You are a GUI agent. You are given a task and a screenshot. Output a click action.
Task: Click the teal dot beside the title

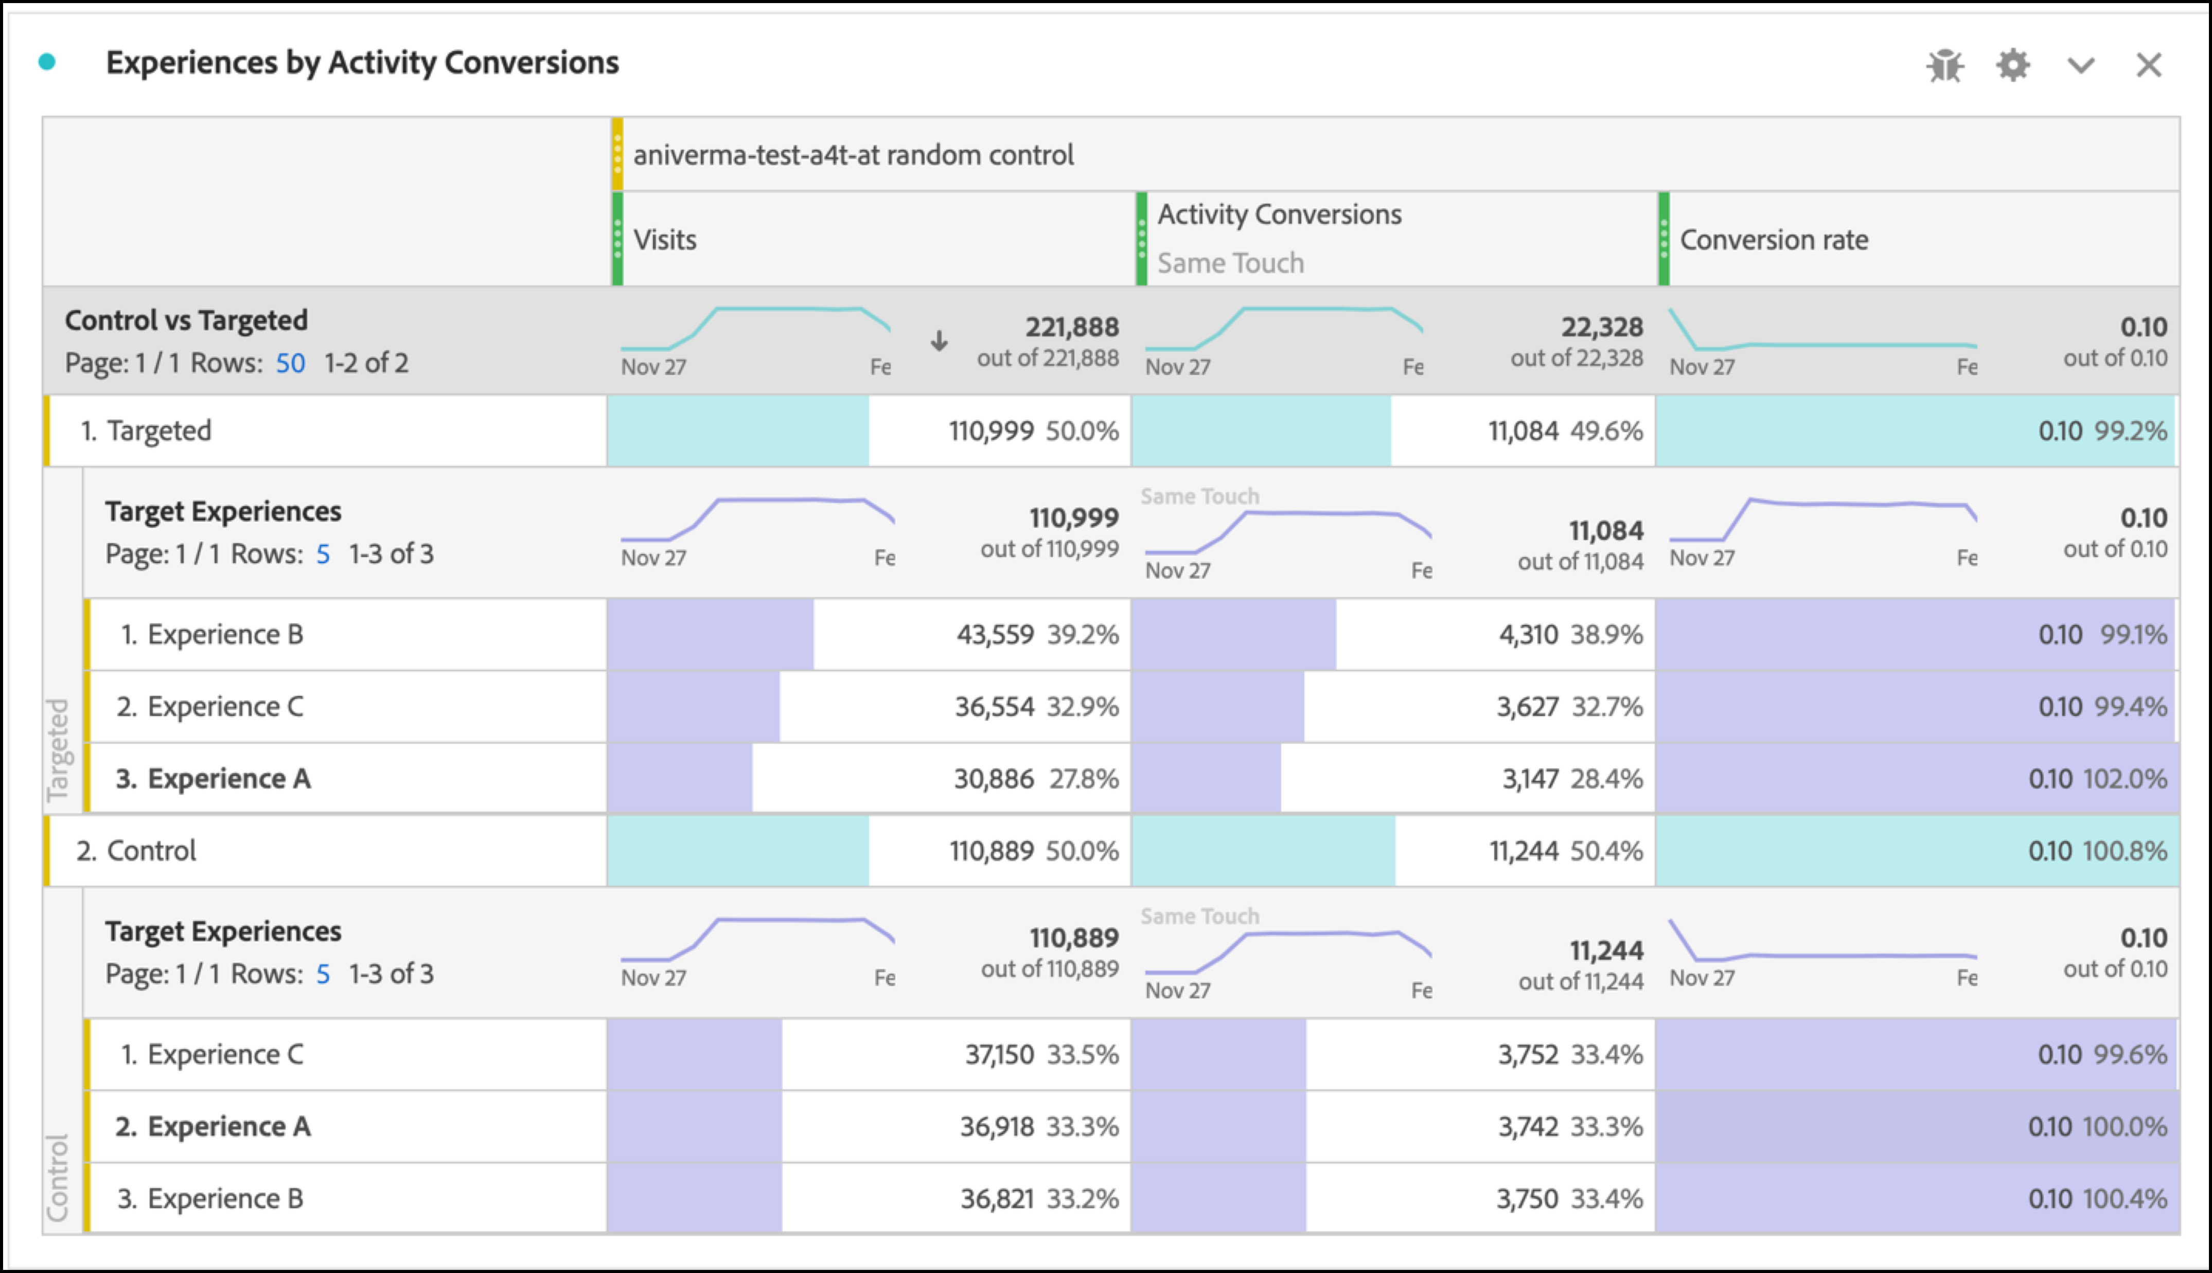pyautogui.click(x=47, y=62)
